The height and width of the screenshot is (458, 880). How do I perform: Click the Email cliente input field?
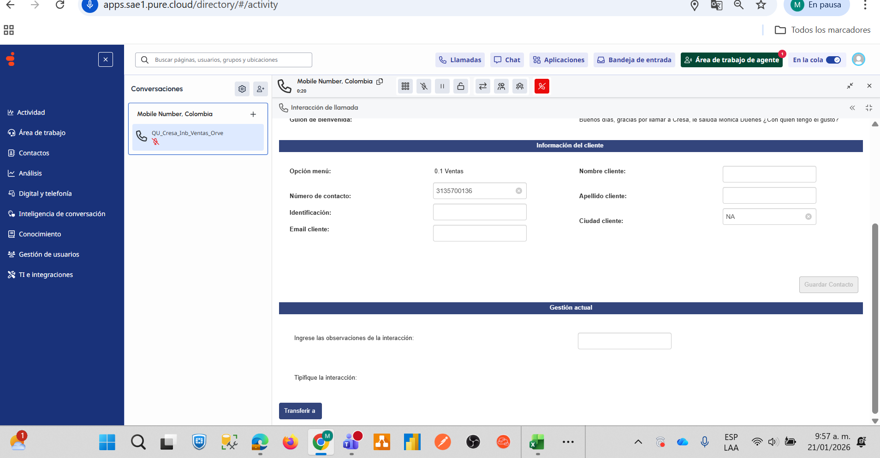480,233
